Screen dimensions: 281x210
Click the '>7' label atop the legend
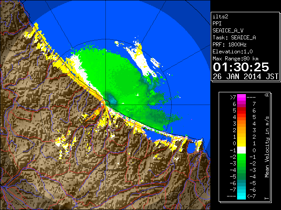pyautogui.click(x=233, y=98)
